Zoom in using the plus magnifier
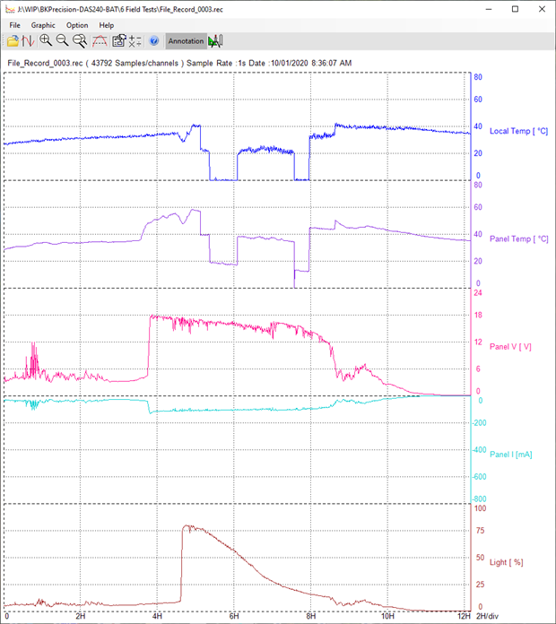Screen dimensions: 556x624 click(46, 41)
